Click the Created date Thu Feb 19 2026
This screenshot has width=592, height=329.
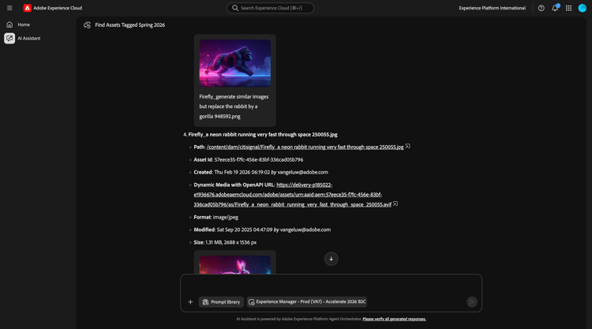click(242, 172)
